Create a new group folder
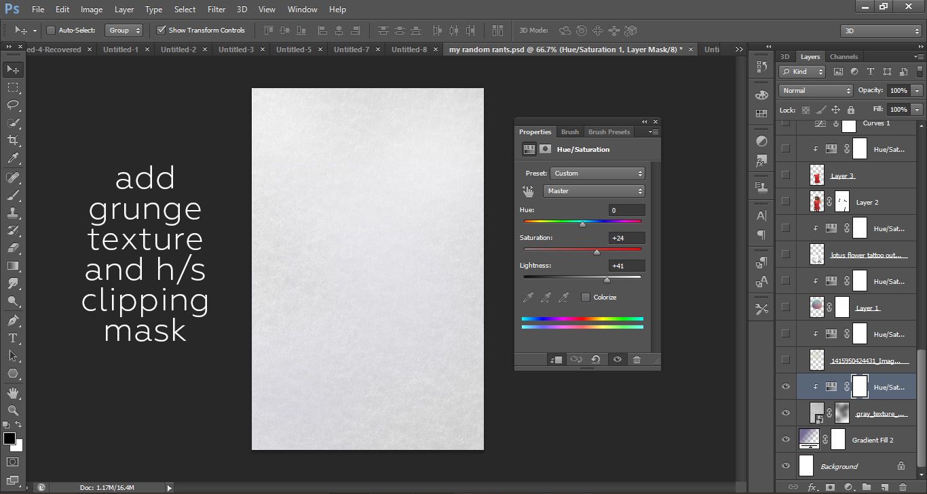Viewport: 927px width, 494px height. click(x=867, y=487)
